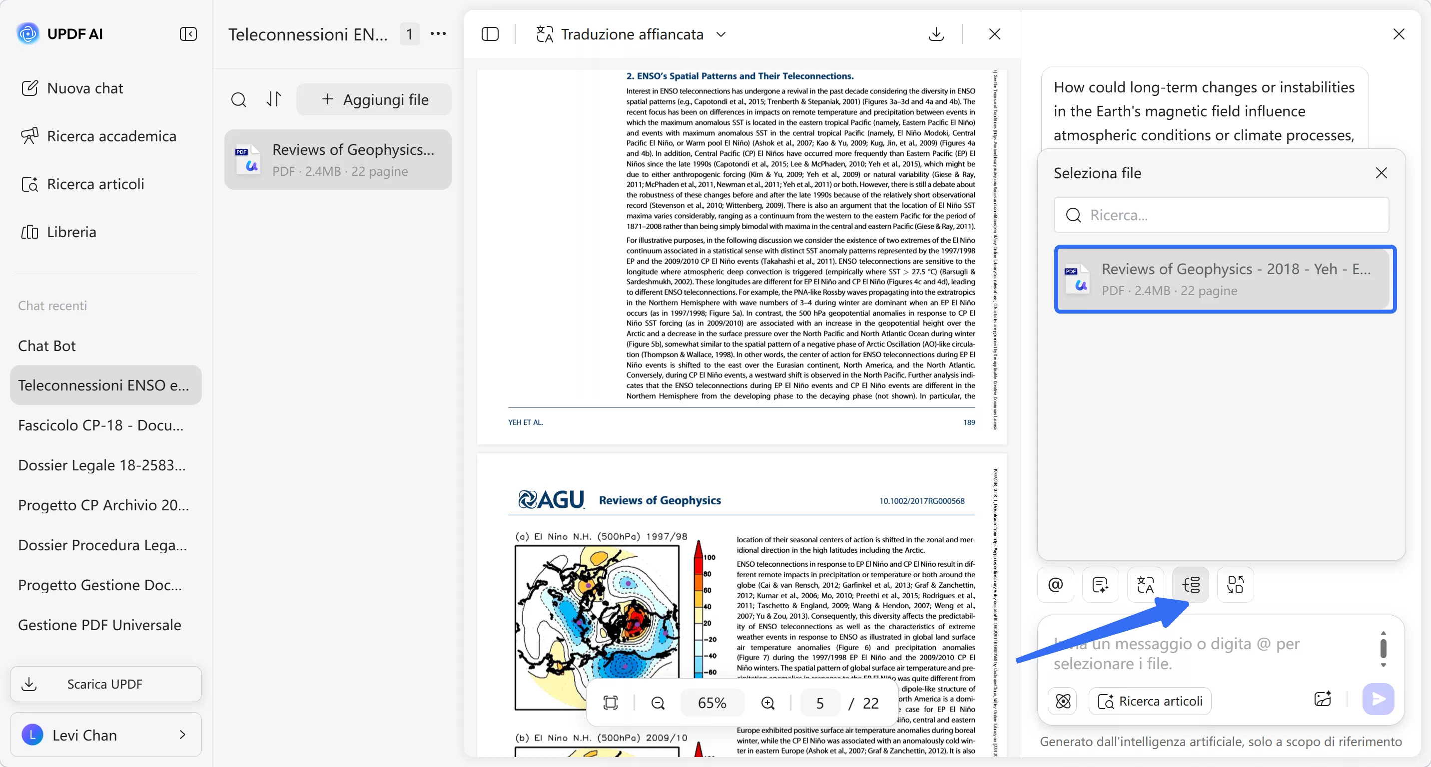Screen dimensions: 1431x767
Task: Toggle fit-to-page view in PDF toolbar
Action: point(611,703)
